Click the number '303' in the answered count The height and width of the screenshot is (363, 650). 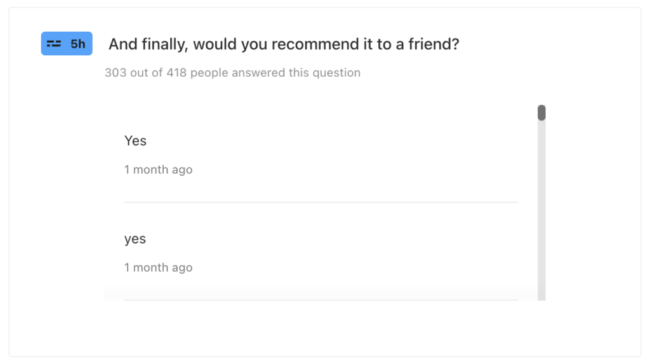pos(116,73)
